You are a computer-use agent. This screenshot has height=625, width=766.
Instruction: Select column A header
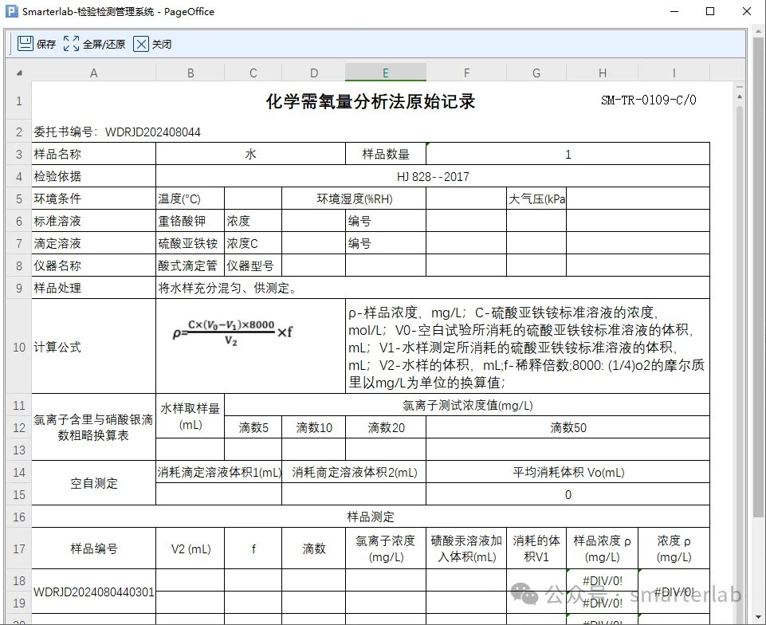(x=94, y=73)
